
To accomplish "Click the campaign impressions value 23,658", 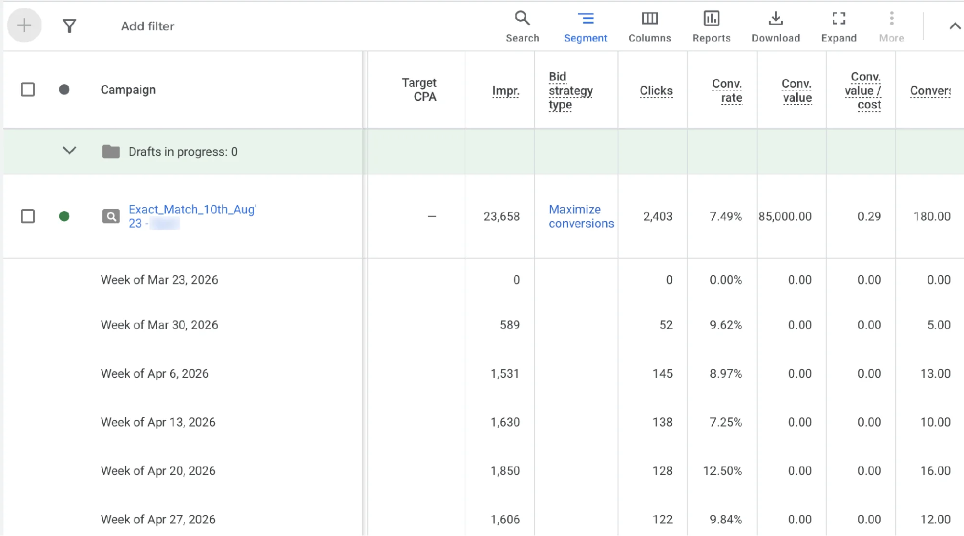I will tap(502, 216).
